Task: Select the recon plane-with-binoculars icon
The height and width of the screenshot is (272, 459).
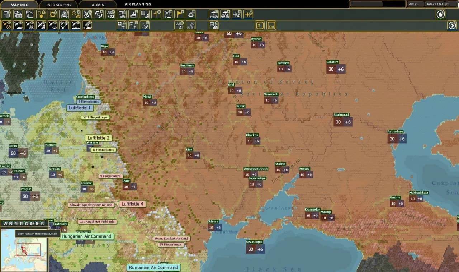Action: [x=53, y=25]
